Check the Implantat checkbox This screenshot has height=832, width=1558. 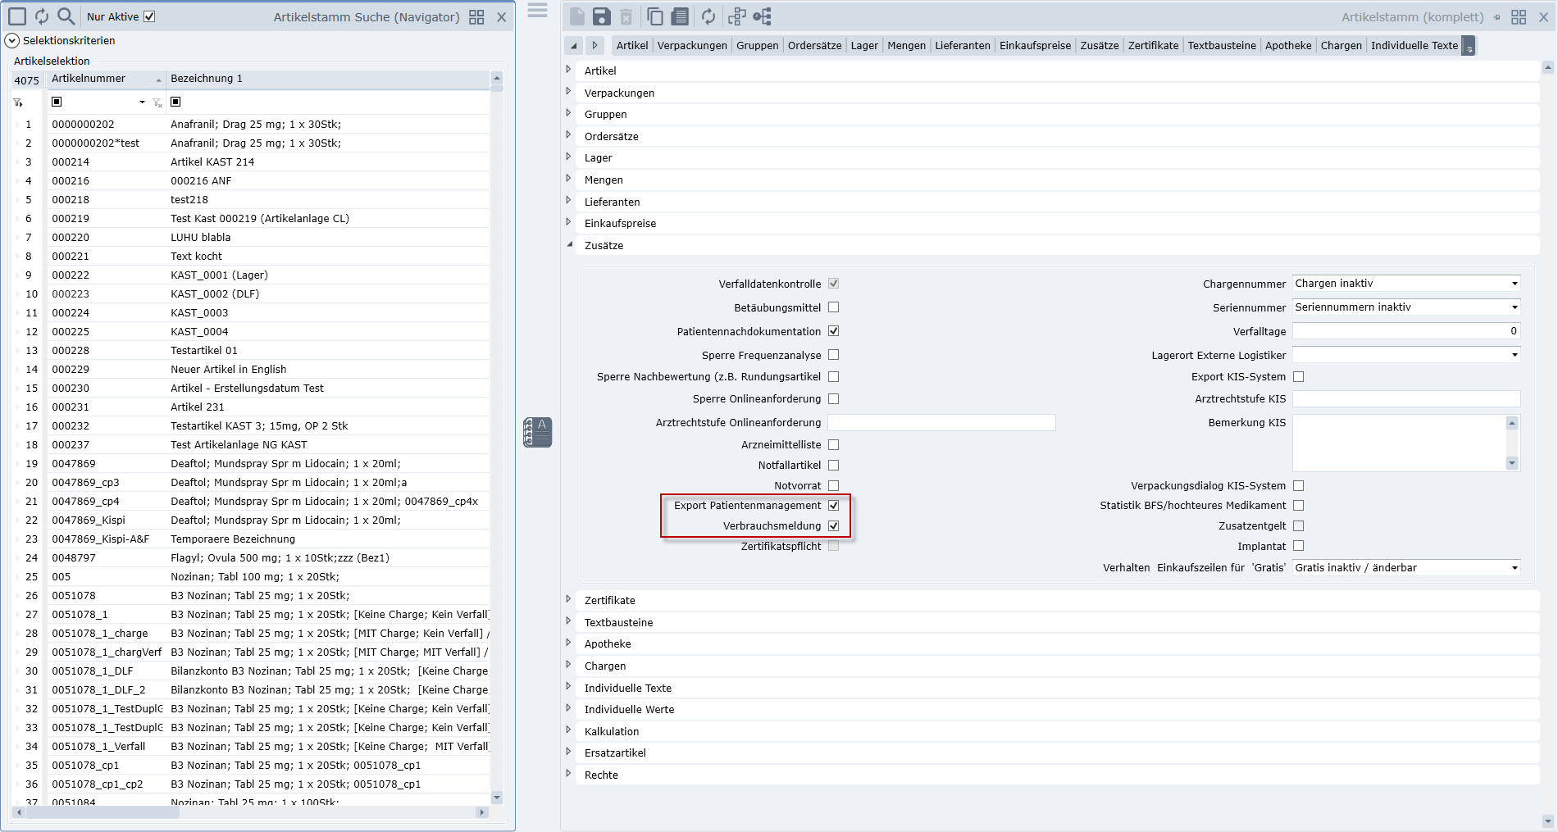[x=1298, y=546]
